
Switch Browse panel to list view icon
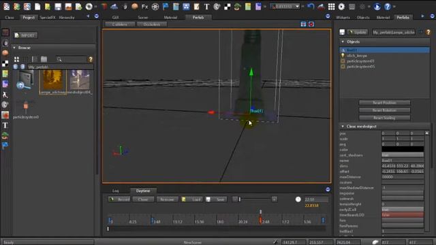pos(35,59)
